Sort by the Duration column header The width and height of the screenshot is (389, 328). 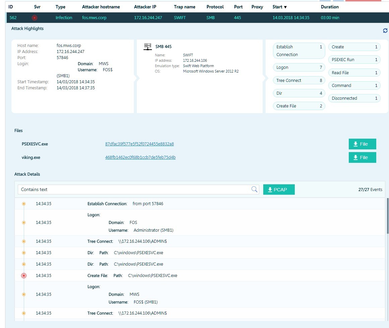pos(330,7)
